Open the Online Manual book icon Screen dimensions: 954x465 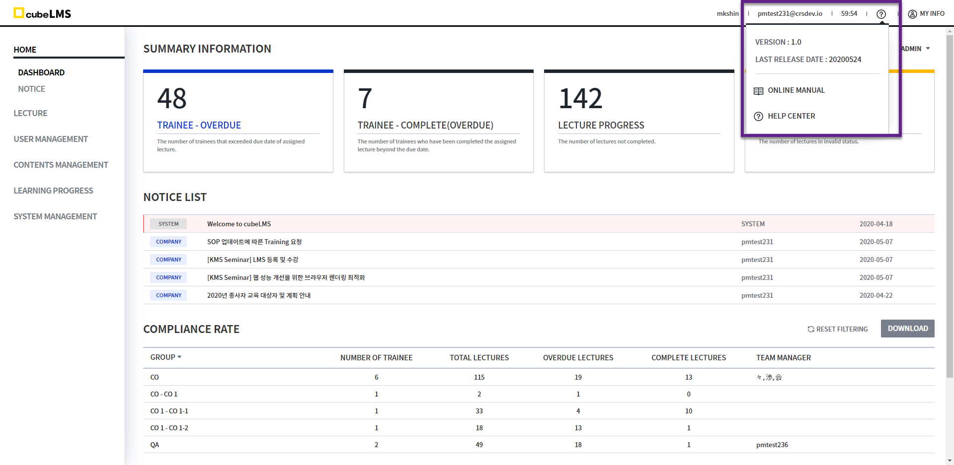(758, 91)
